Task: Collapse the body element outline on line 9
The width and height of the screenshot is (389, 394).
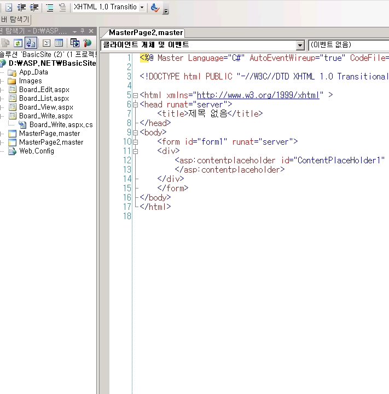Action: [136, 133]
